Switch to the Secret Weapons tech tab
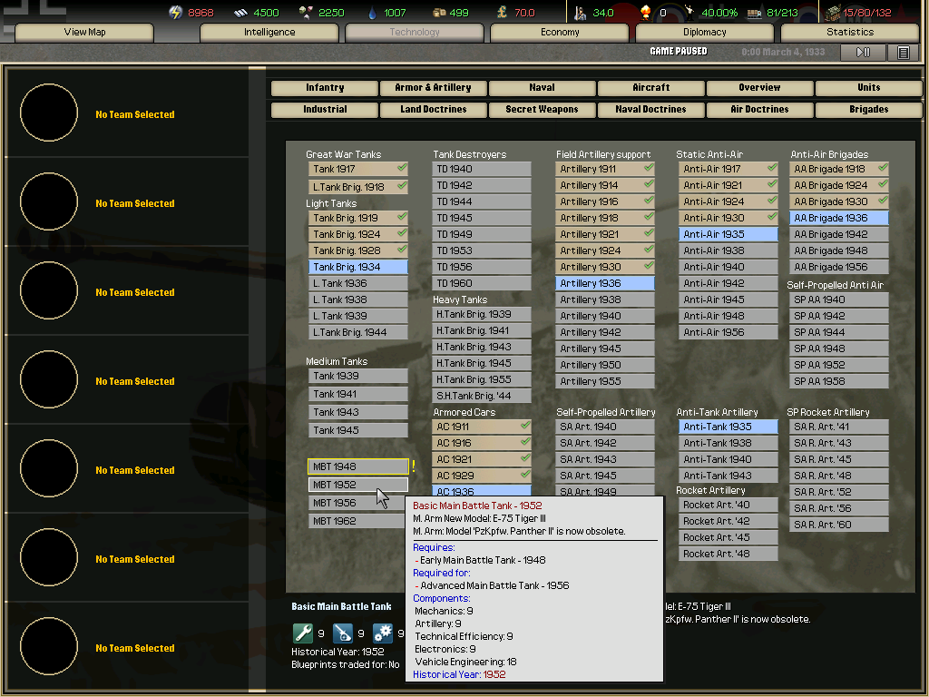Image resolution: width=929 pixels, height=697 pixels. [542, 110]
